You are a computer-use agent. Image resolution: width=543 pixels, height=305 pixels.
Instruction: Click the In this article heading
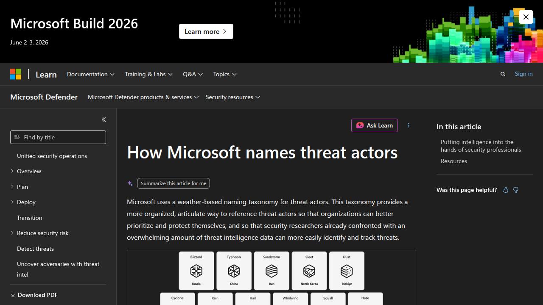point(459,127)
